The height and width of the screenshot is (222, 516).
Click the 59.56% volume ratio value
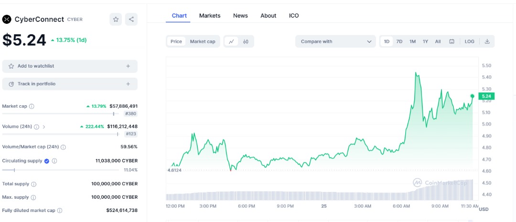[129, 147]
